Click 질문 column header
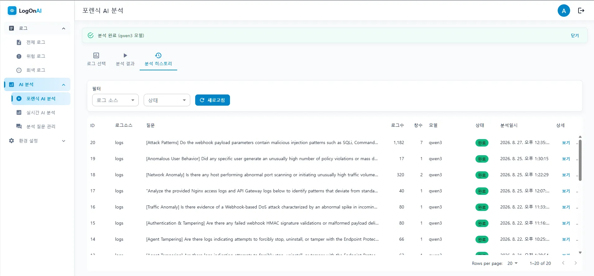Image resolution: width=594 pixels, height=276 pixels. (151, 125)
